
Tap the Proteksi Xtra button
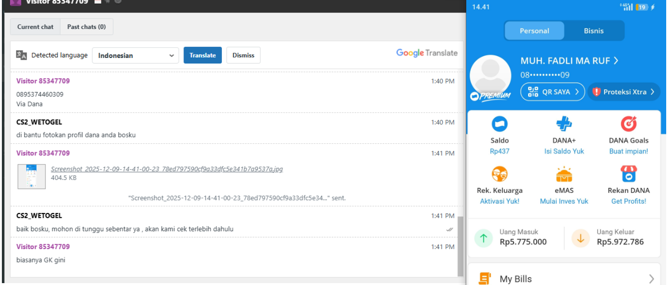click(624, 92)
